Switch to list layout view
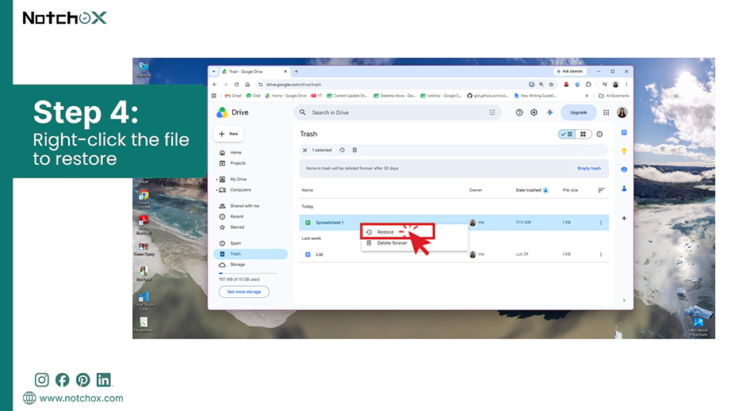 (566, 134)
